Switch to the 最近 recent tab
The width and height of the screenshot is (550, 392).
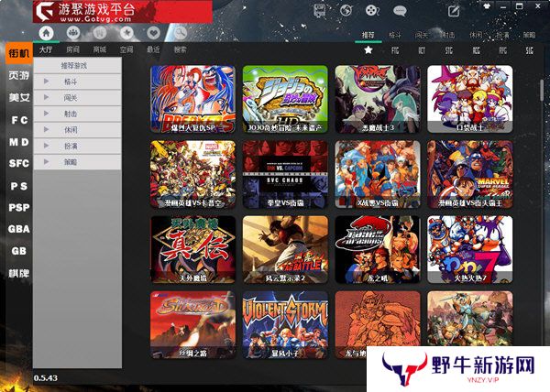(x=153, y=49)
